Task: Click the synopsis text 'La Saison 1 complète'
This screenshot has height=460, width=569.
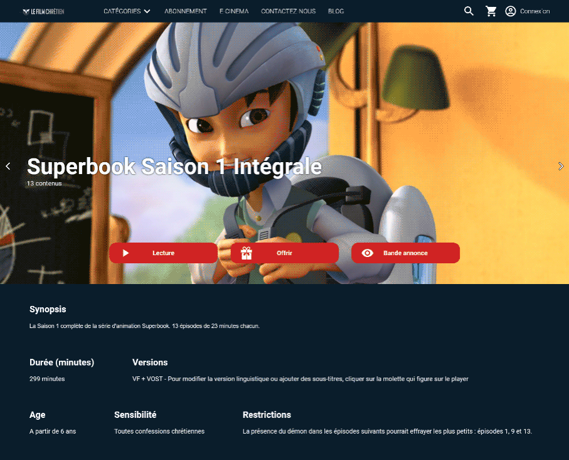Action: tap(144, 326)
